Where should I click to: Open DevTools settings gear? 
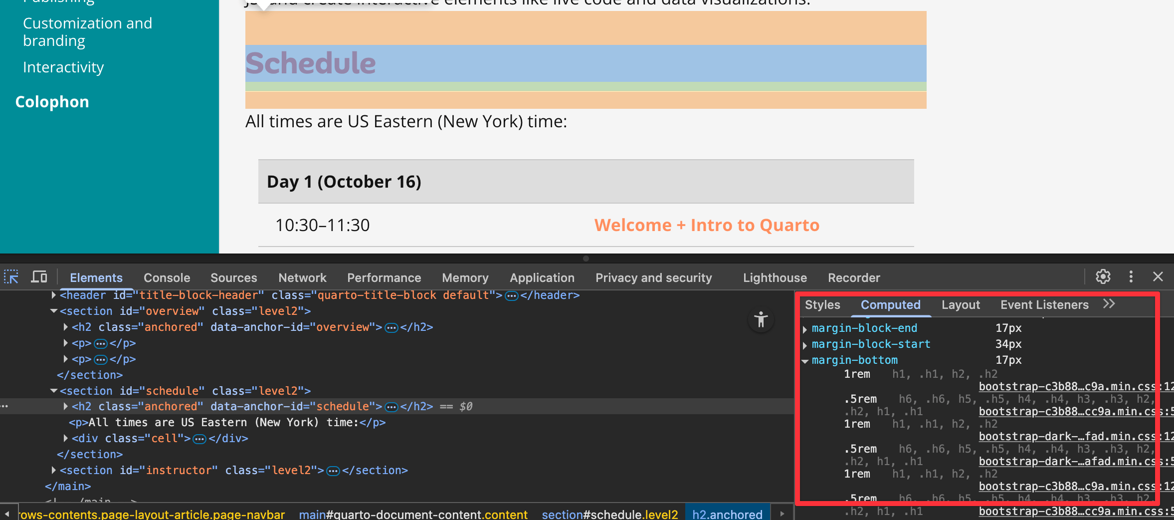tap(1103, 276)
